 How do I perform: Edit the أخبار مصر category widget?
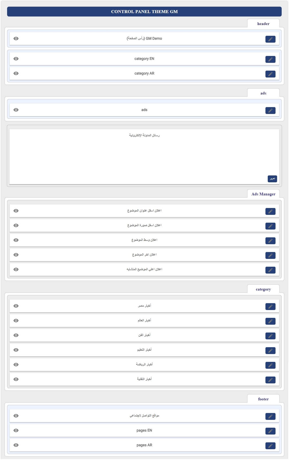point(270,307)
